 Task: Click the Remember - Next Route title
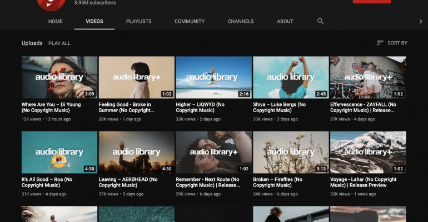pyautogui.click(x=208, y=182)
